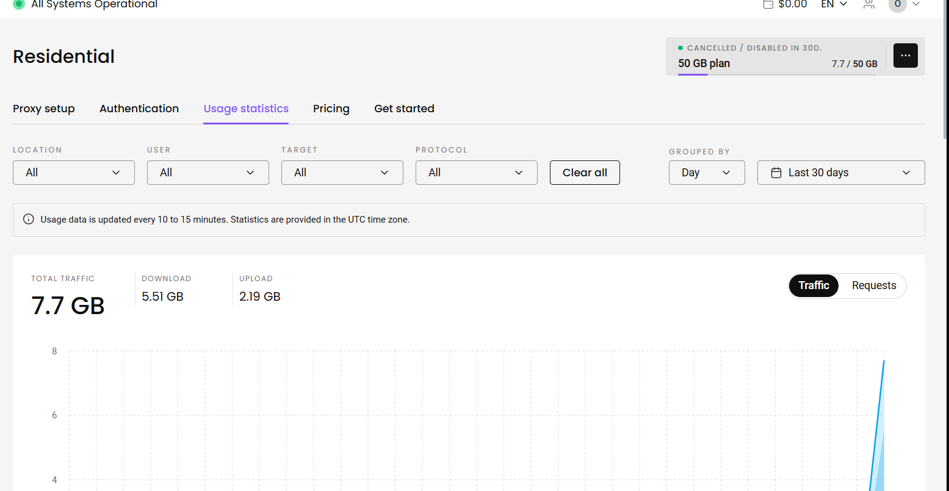949x491 pixels.
Task: Open the User filter dropdown
Action: [x=208, y=173]
